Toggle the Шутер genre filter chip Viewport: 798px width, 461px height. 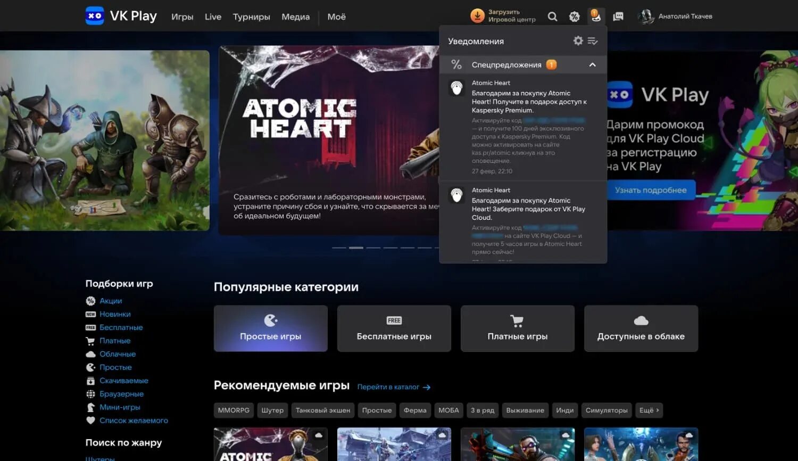click(272, 410)
